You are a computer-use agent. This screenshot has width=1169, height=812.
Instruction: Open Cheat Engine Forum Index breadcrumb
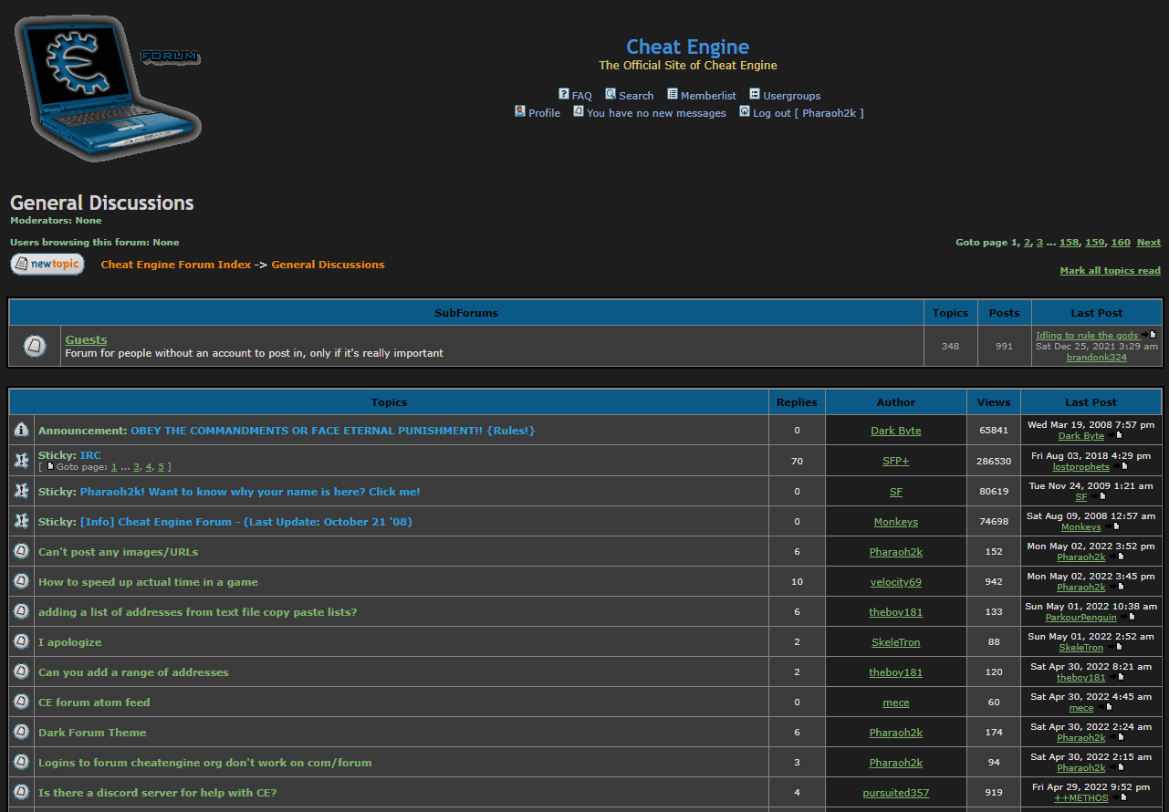[x=175, y=265]
